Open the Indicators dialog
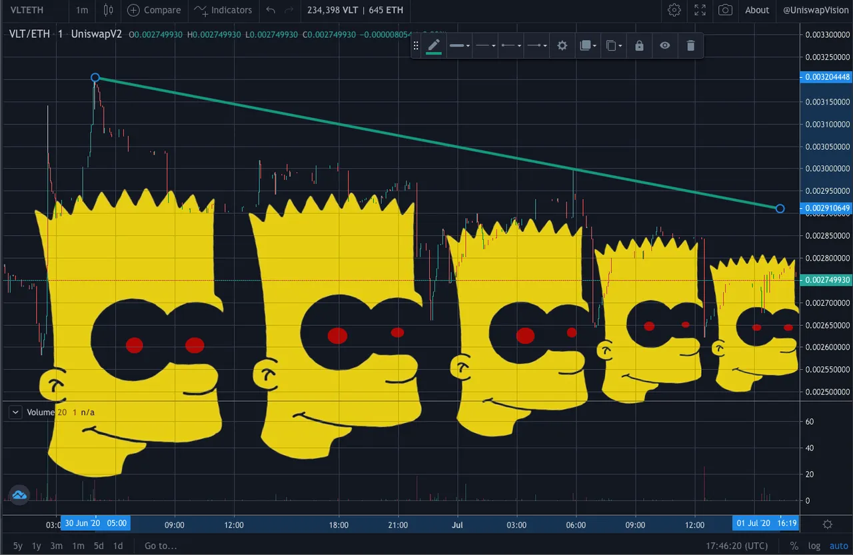This screenshot has width=853, height=555. point(223,10)
